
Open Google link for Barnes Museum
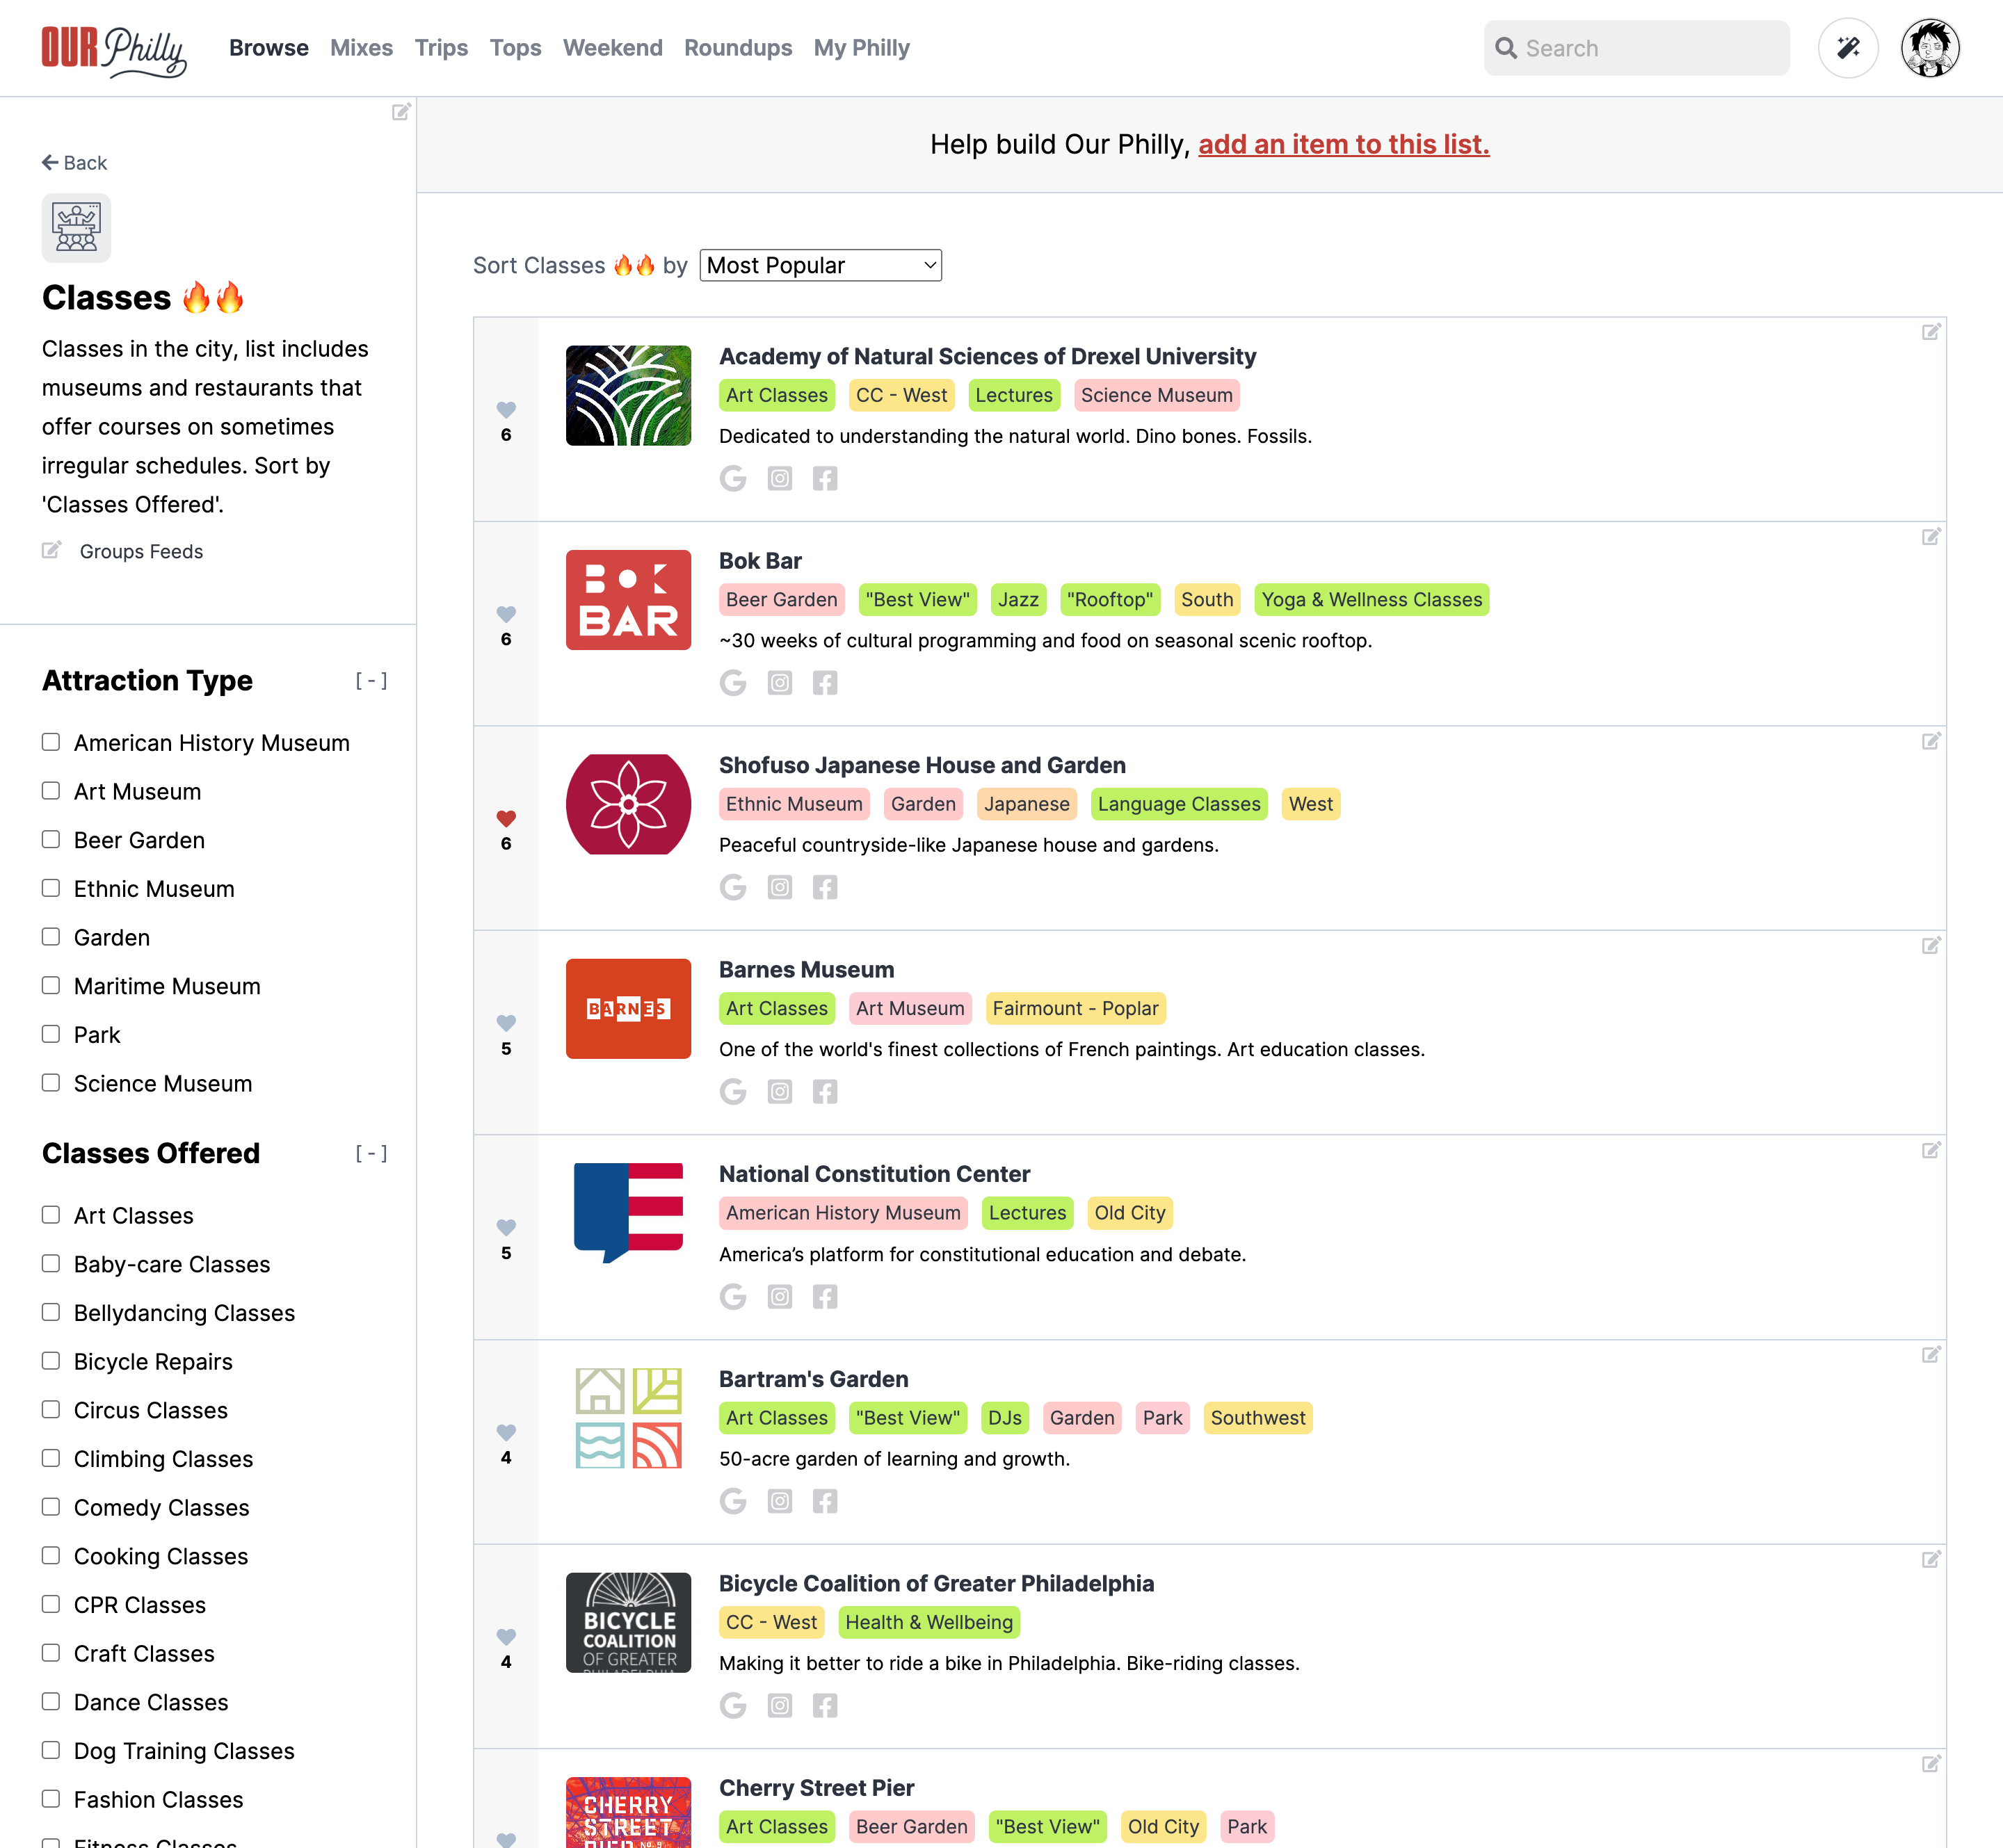(x=733, y=1092)
